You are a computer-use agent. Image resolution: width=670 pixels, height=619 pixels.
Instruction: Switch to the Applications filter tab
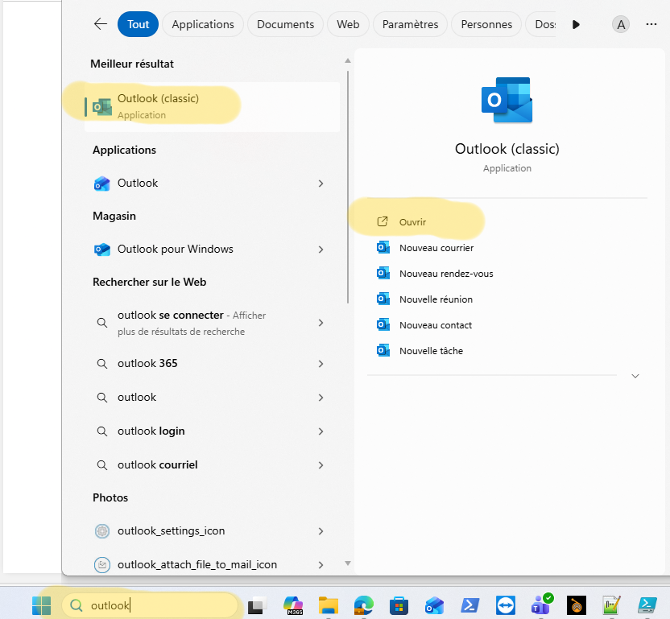[203, 24]
